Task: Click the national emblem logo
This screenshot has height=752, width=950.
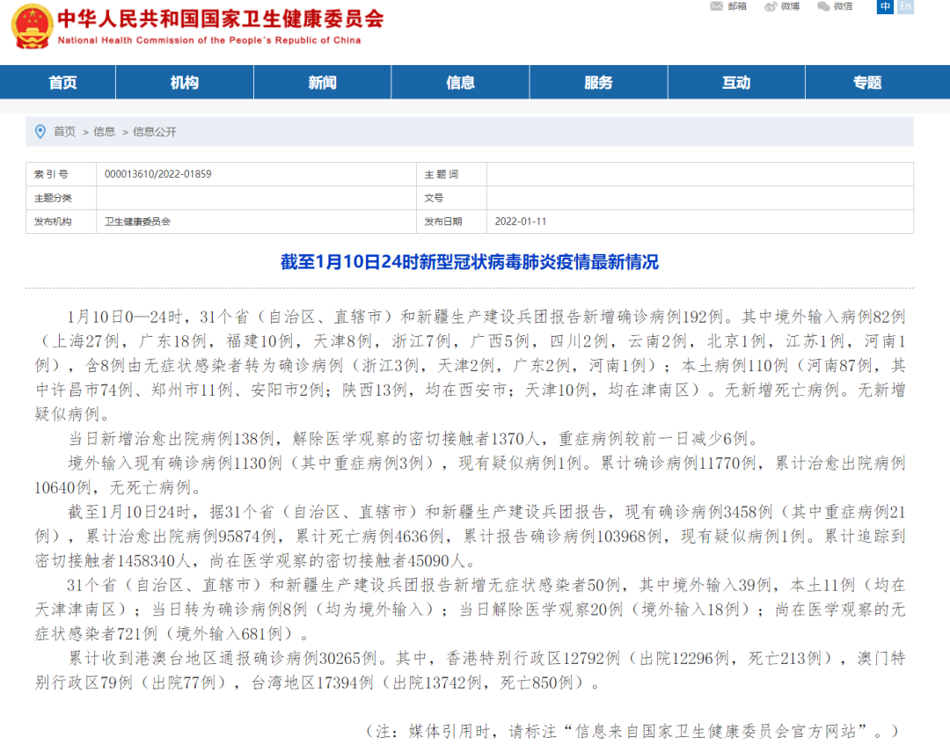Action: [32, 26]
